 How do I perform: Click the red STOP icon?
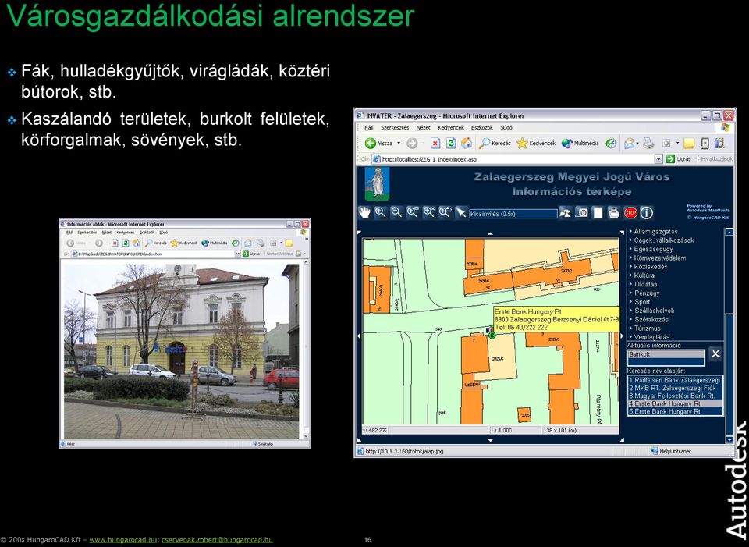tap(630, 213)
